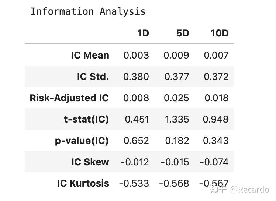
Task: Click the Information Analysis heading text
Action: pos(88,11)
